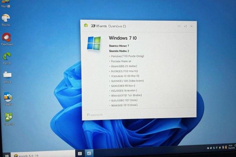
Task: Select the list row containing "12 00"
Action: 124,76
